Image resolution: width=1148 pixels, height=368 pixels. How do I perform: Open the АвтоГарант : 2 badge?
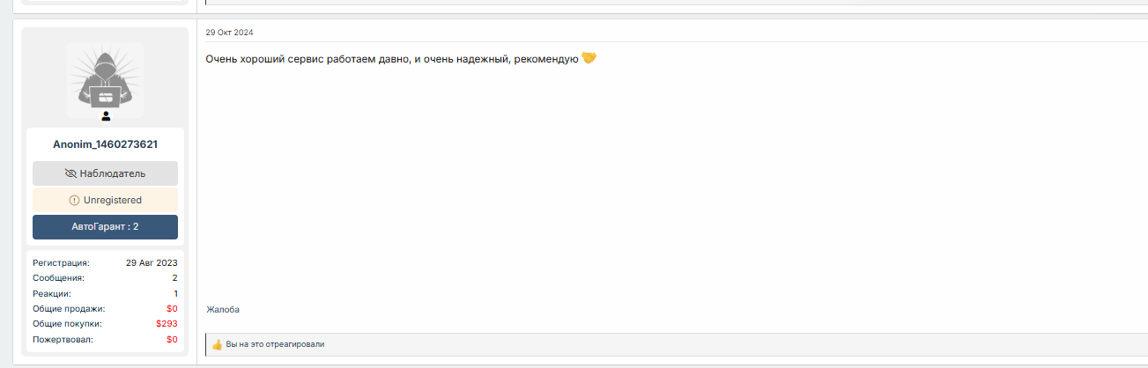105,226
